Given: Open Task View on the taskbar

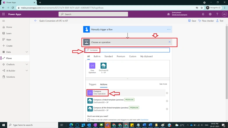Looking at the screenshot, I should coord(62,125).
